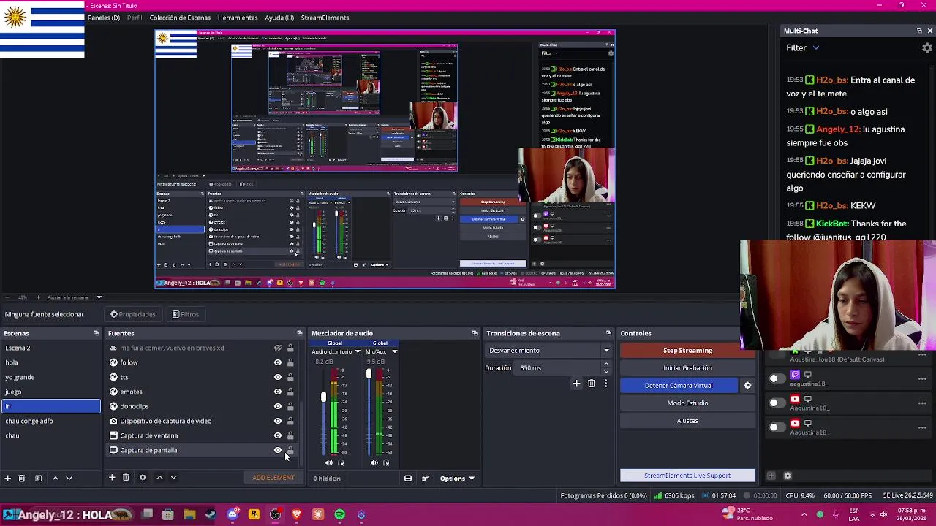Image resolution: width=936 pixels, height=526 pixels.
Task: Click the Stop Streaming button
Action: tap(687, 351)
